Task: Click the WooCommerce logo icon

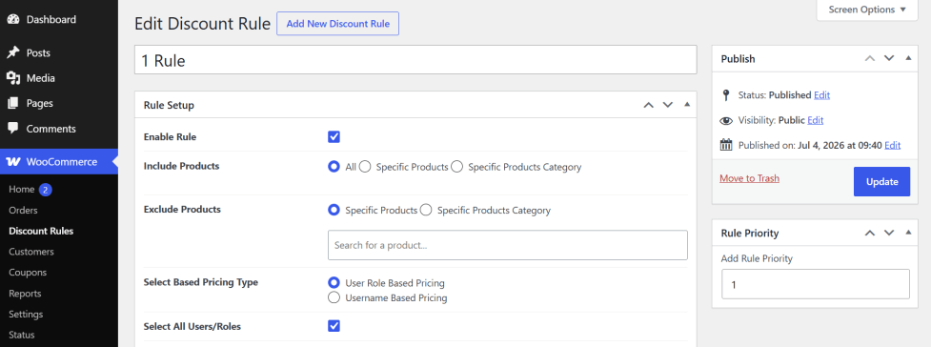Action: pyautogui.click(x=13, y=162)
